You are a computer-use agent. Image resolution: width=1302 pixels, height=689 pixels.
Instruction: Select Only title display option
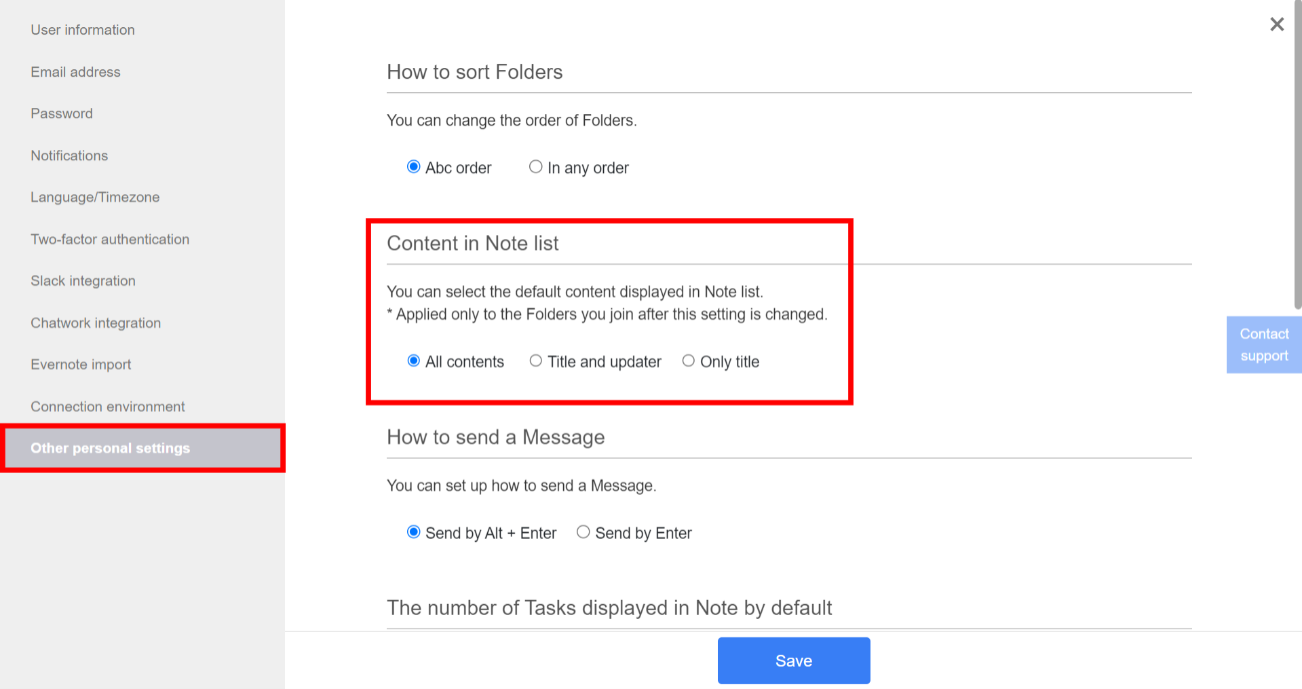point(688,360)
